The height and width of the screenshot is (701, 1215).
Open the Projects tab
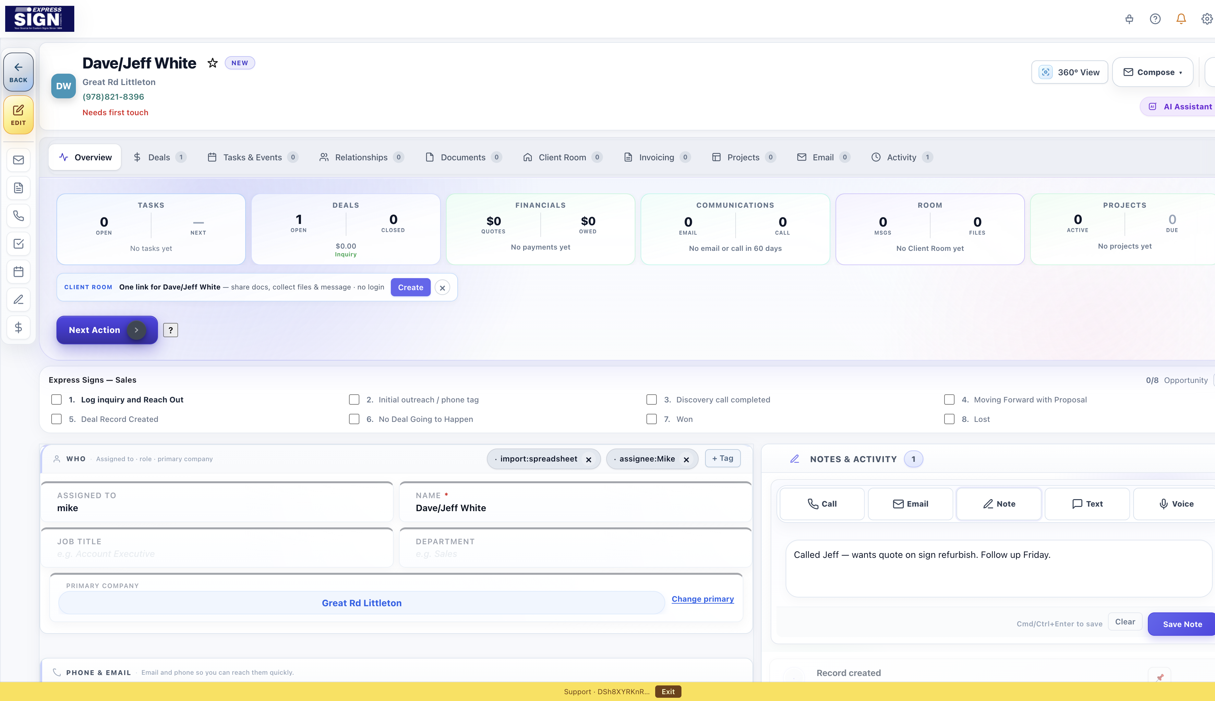(x=744, y=157)
